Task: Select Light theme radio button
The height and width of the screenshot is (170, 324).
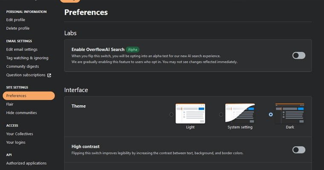Action: pos(171,114)
